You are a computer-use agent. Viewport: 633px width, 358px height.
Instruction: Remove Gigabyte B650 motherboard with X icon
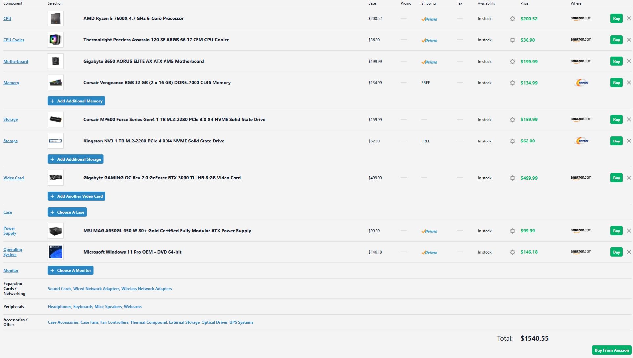pyautogui.click(x=629, y=62)
